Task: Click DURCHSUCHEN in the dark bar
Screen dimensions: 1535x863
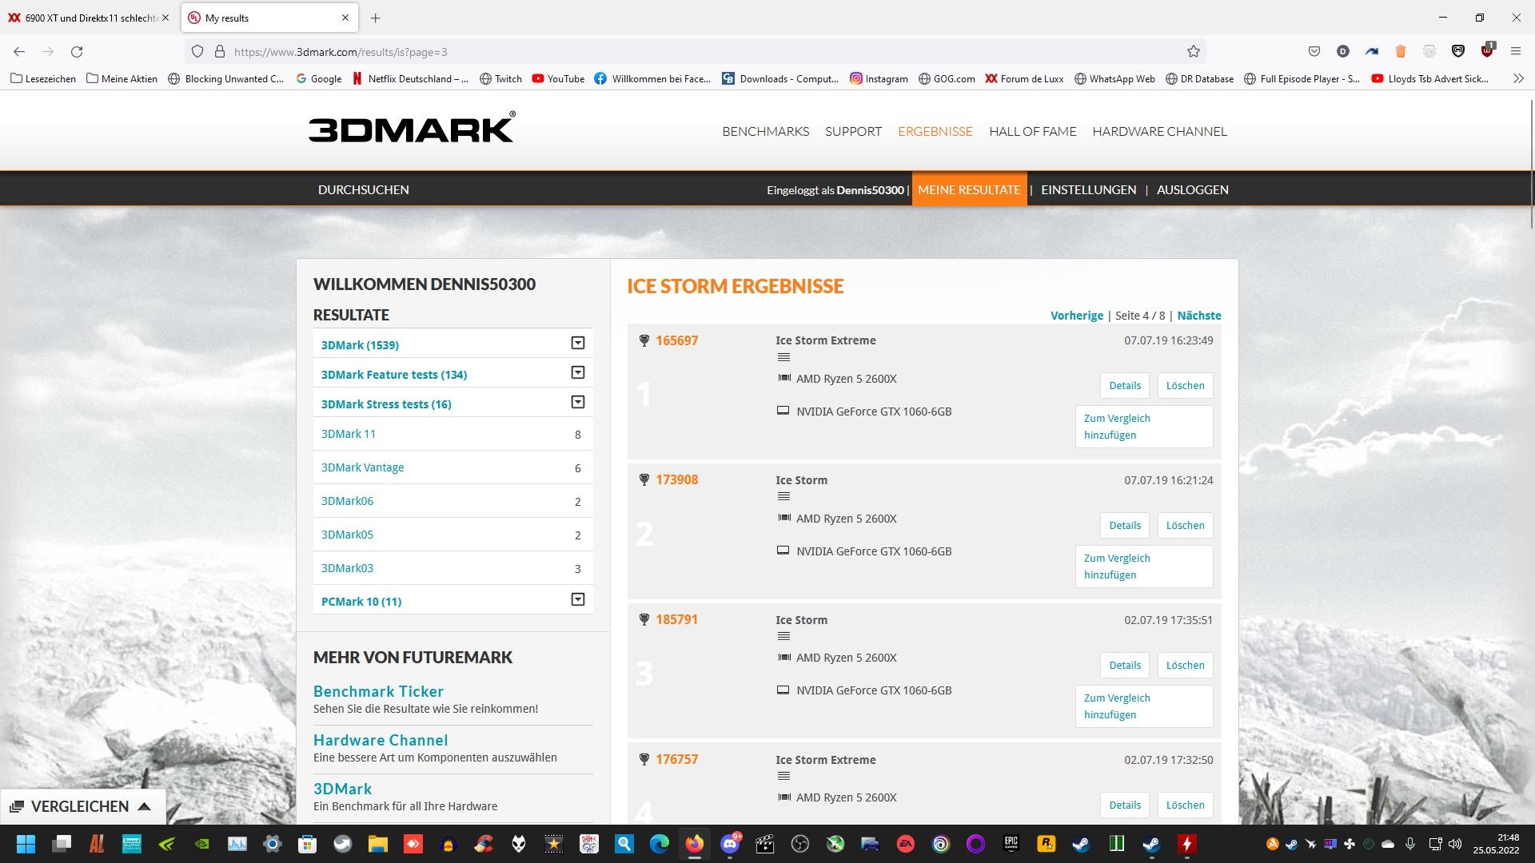Action: click(363, 189)
